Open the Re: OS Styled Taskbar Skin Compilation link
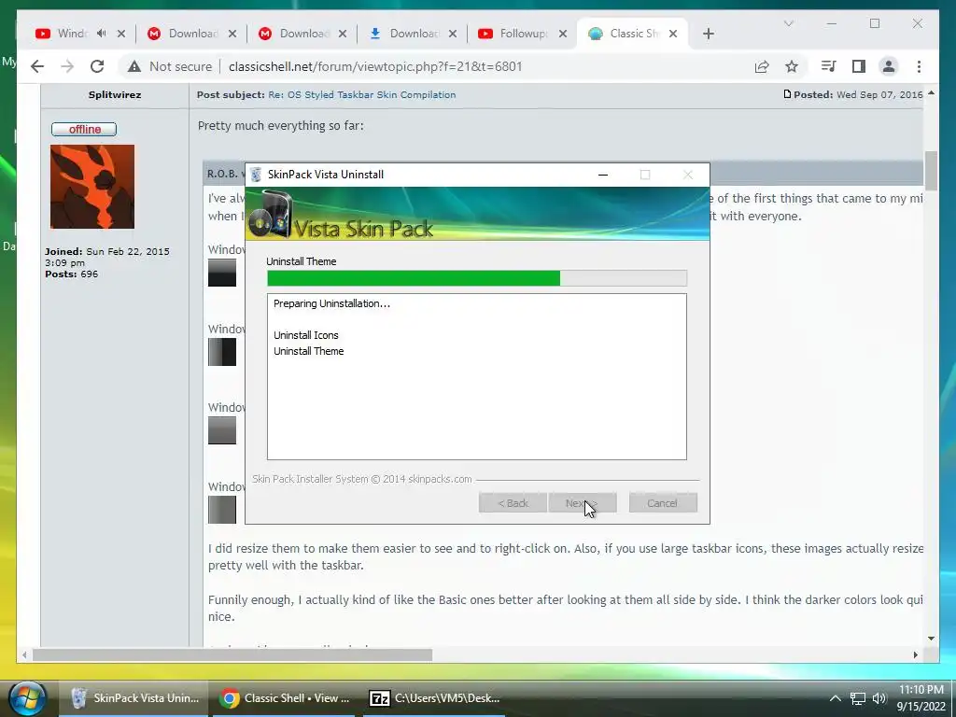956x717 pixels. pos(362,94)
